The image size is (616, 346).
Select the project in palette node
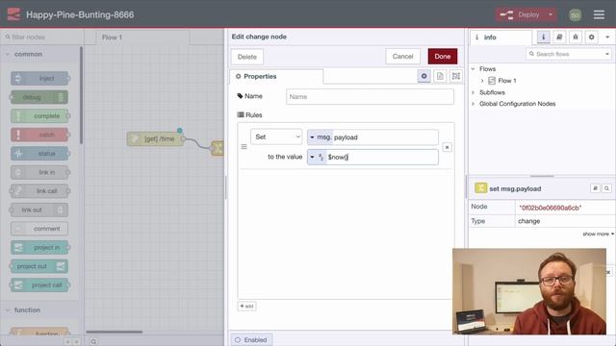[39, 248]
